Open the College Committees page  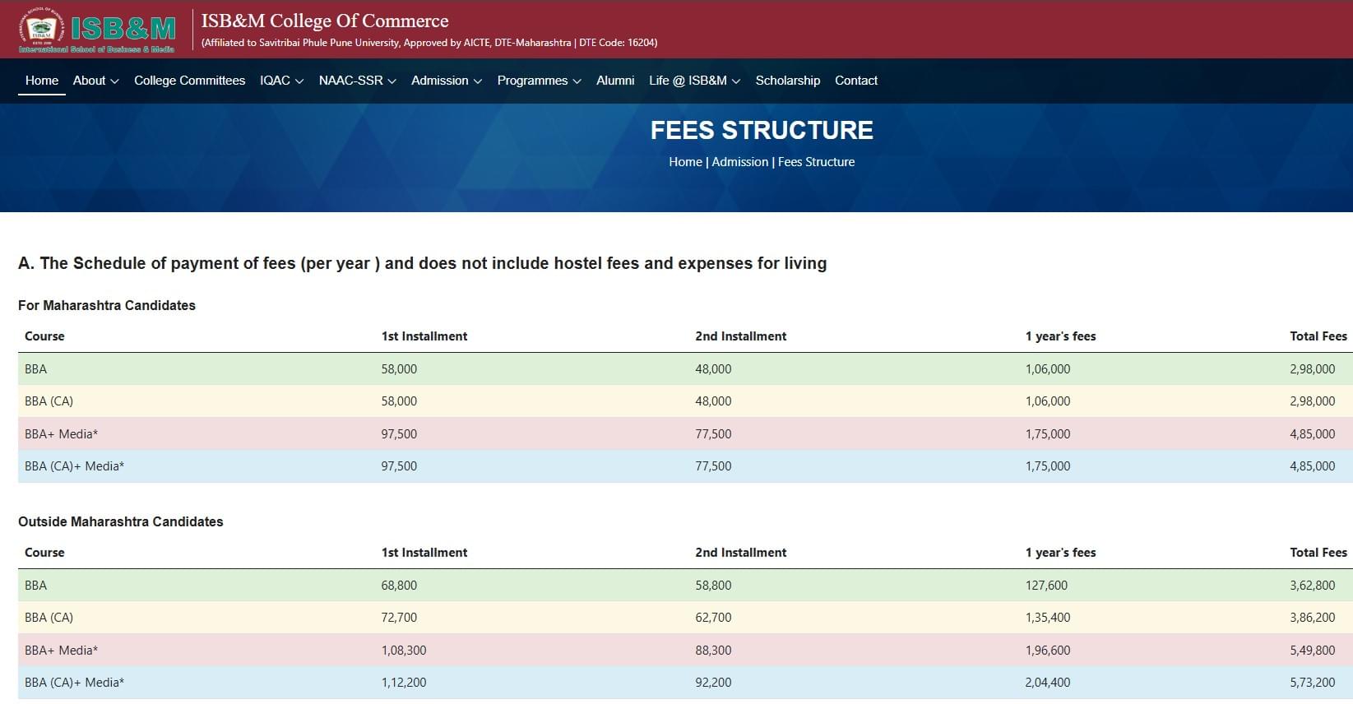point(189,81)
